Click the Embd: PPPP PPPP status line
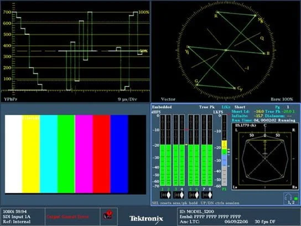301x226 pixels. coord(210,217)
